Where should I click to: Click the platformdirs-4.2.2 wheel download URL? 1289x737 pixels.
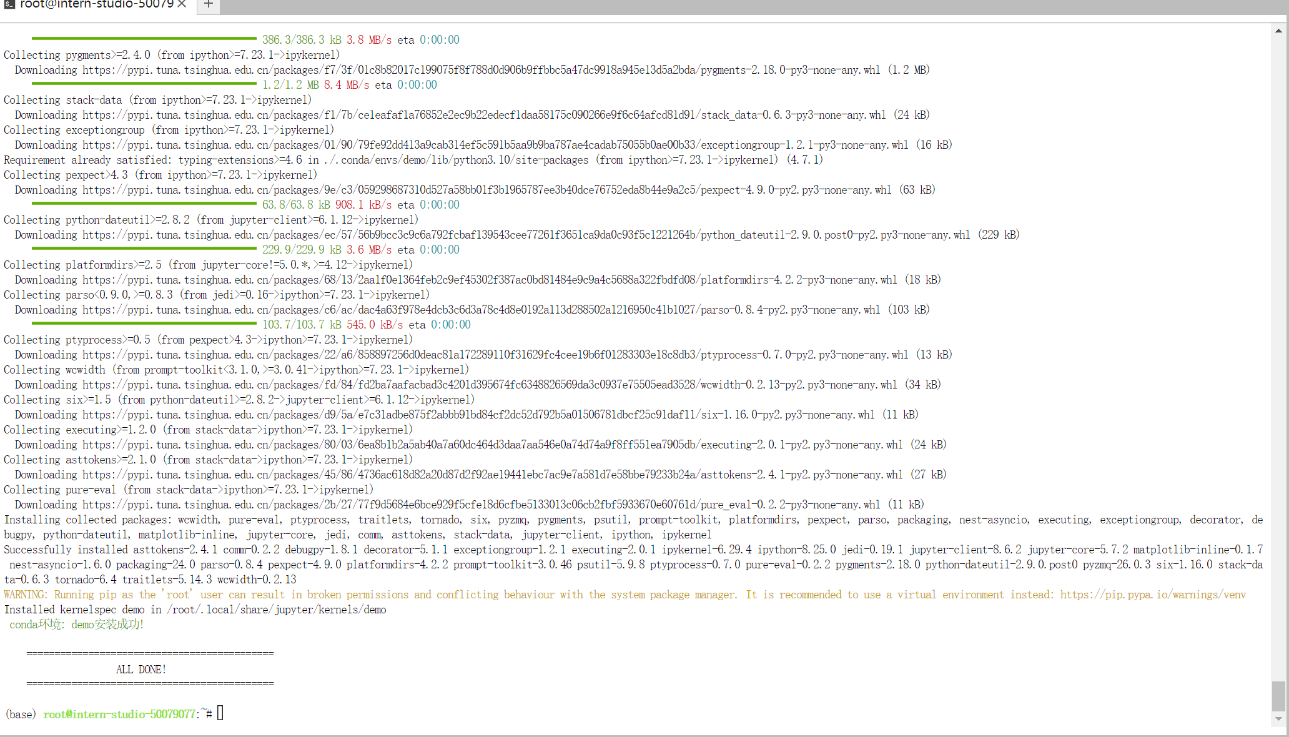click(490, 280)
